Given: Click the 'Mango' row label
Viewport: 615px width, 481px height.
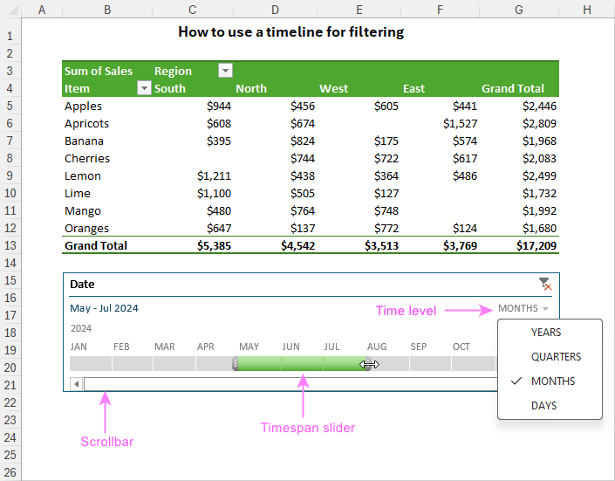Looking at the screenshot, I should point(83,211).
